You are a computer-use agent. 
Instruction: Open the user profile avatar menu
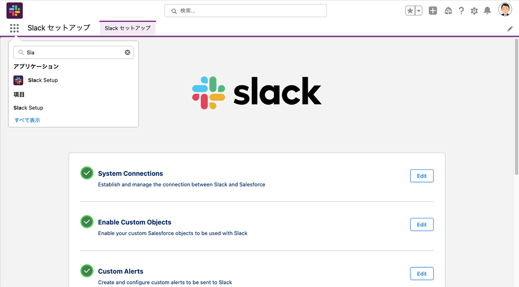(x=505, y=9)
